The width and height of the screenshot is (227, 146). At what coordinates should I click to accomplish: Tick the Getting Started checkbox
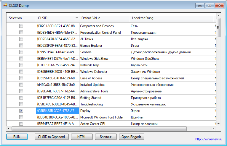21,97
